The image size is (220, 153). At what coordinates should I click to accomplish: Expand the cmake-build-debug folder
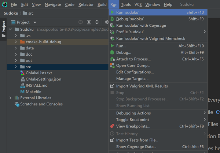click(16, 42)
